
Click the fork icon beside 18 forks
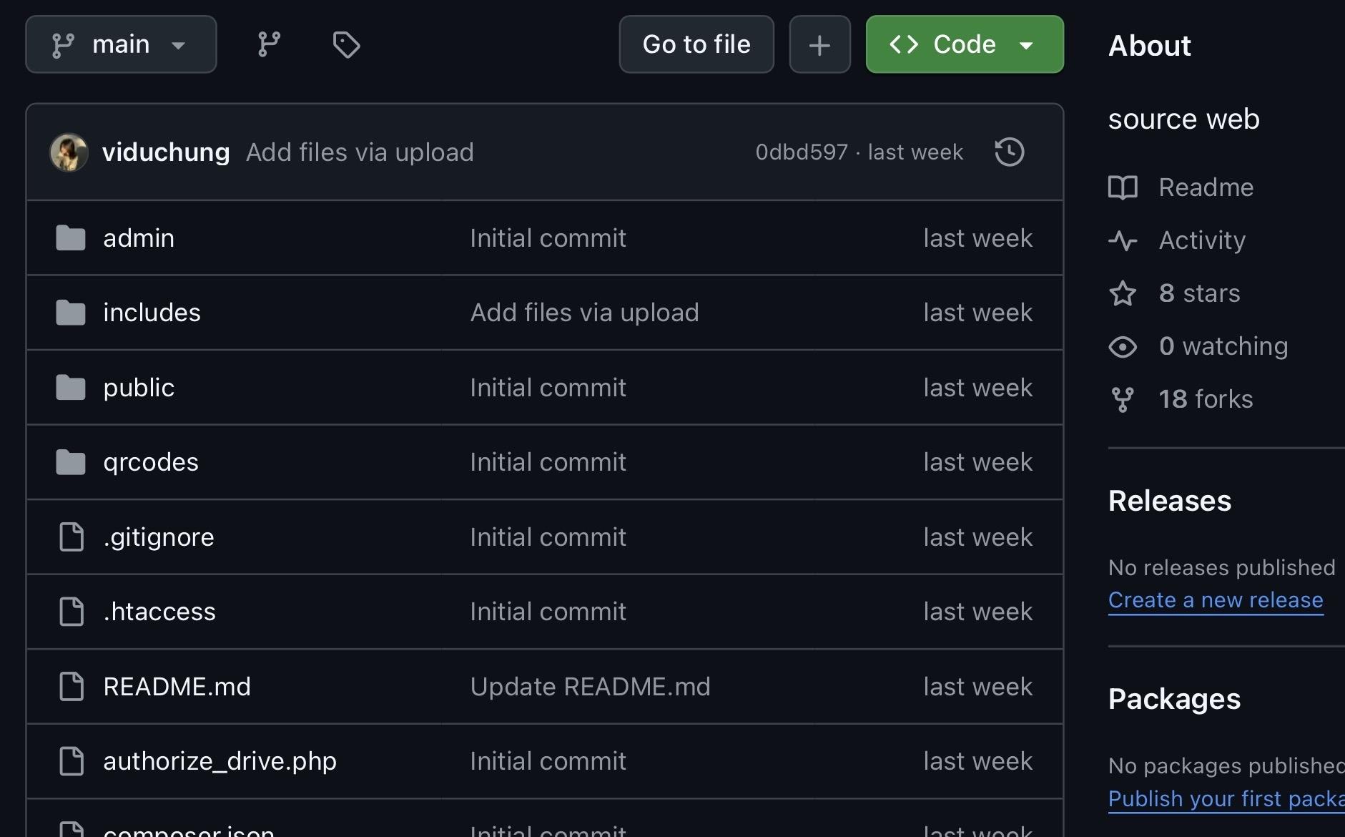1123,399
